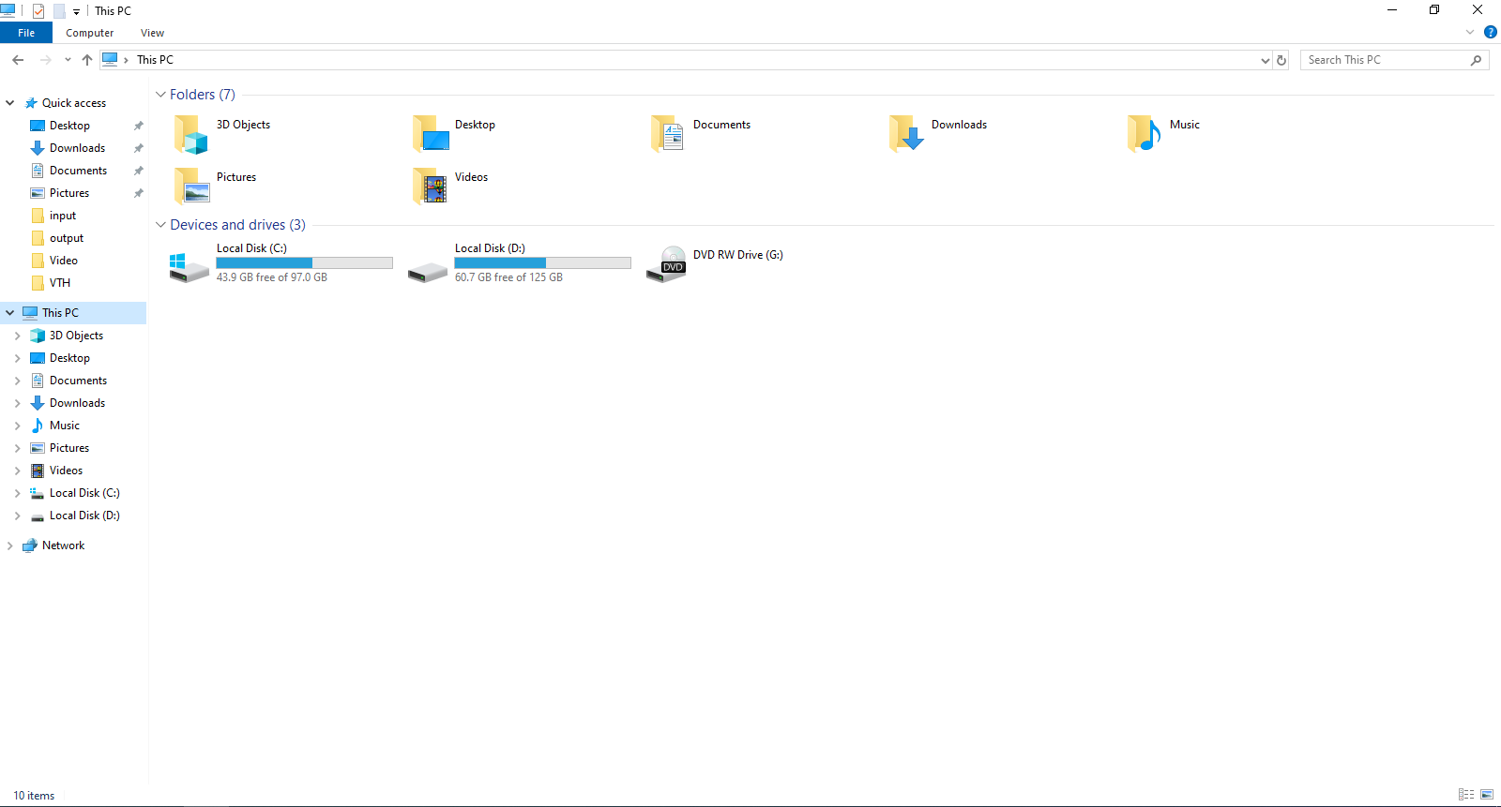Open the Videos folder in main pane

[430, 187]
